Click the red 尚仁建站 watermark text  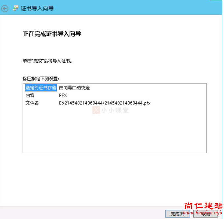click(203, 206)
